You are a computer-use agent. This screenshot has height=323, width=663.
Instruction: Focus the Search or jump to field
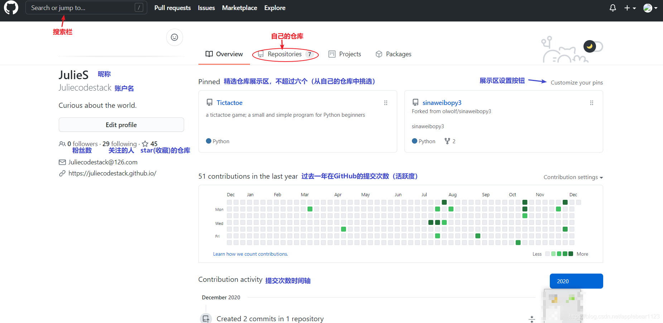(x=86, y=8)
